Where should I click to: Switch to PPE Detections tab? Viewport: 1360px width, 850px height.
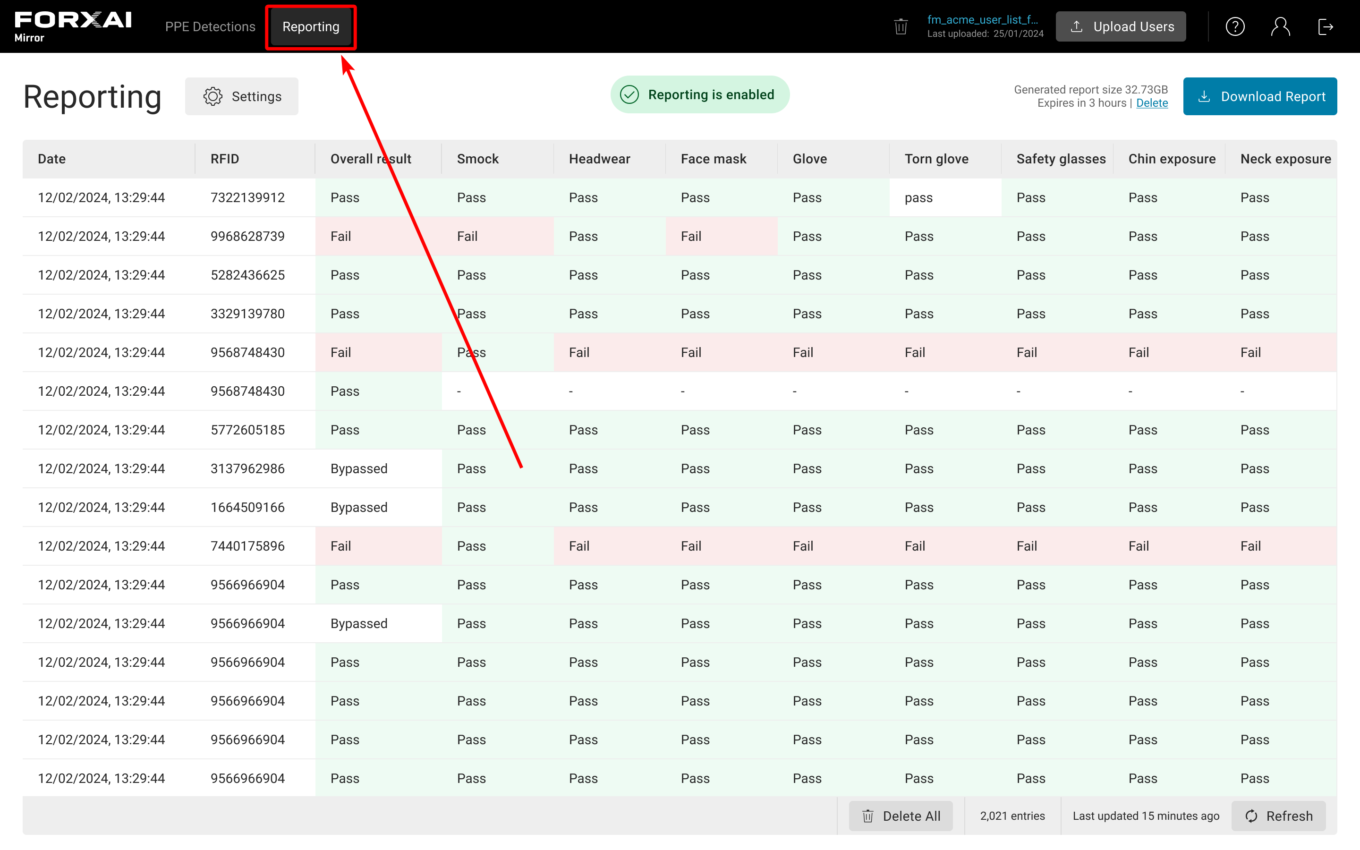[210, 26]
